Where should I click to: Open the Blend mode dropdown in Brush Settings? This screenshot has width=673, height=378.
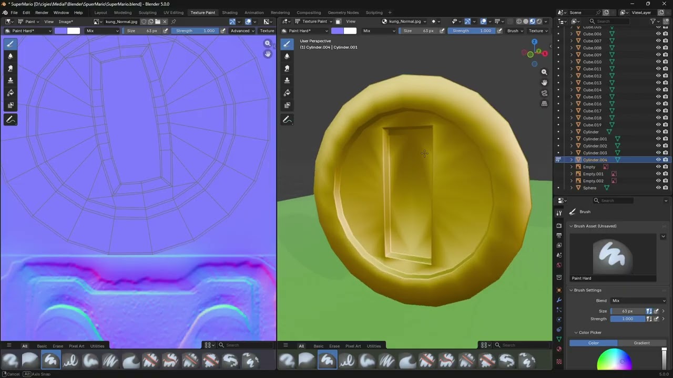click(x=638, y=301)
